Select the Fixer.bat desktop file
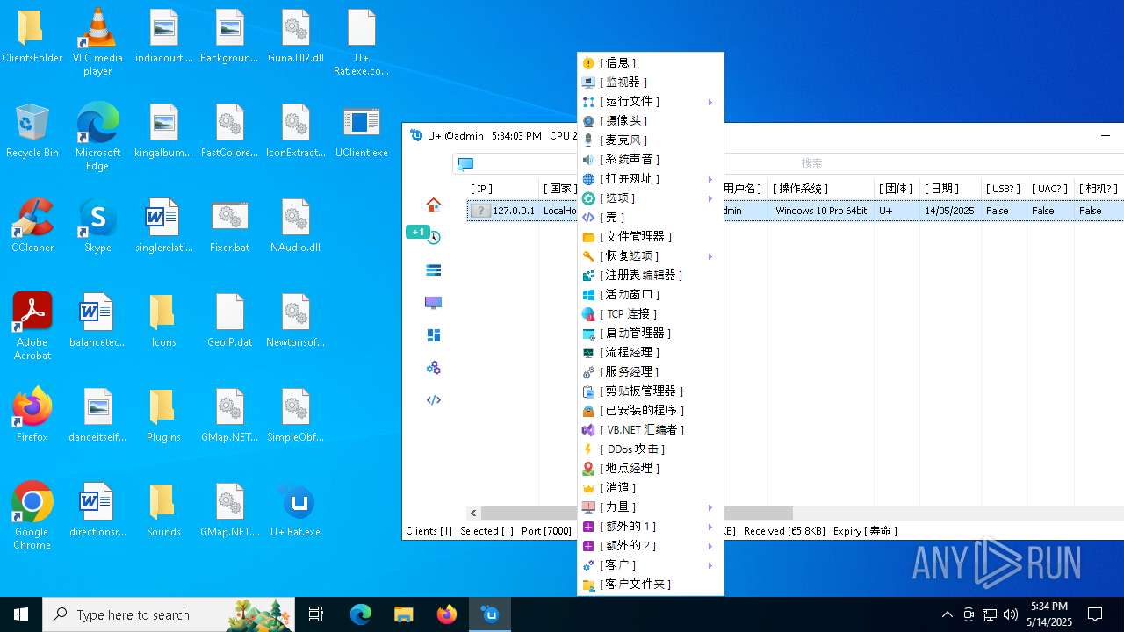The width and height of the screenshot is (1124, 632). click(229, 226)
